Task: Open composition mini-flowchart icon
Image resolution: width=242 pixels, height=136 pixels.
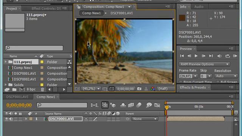Action: point(94,105)
